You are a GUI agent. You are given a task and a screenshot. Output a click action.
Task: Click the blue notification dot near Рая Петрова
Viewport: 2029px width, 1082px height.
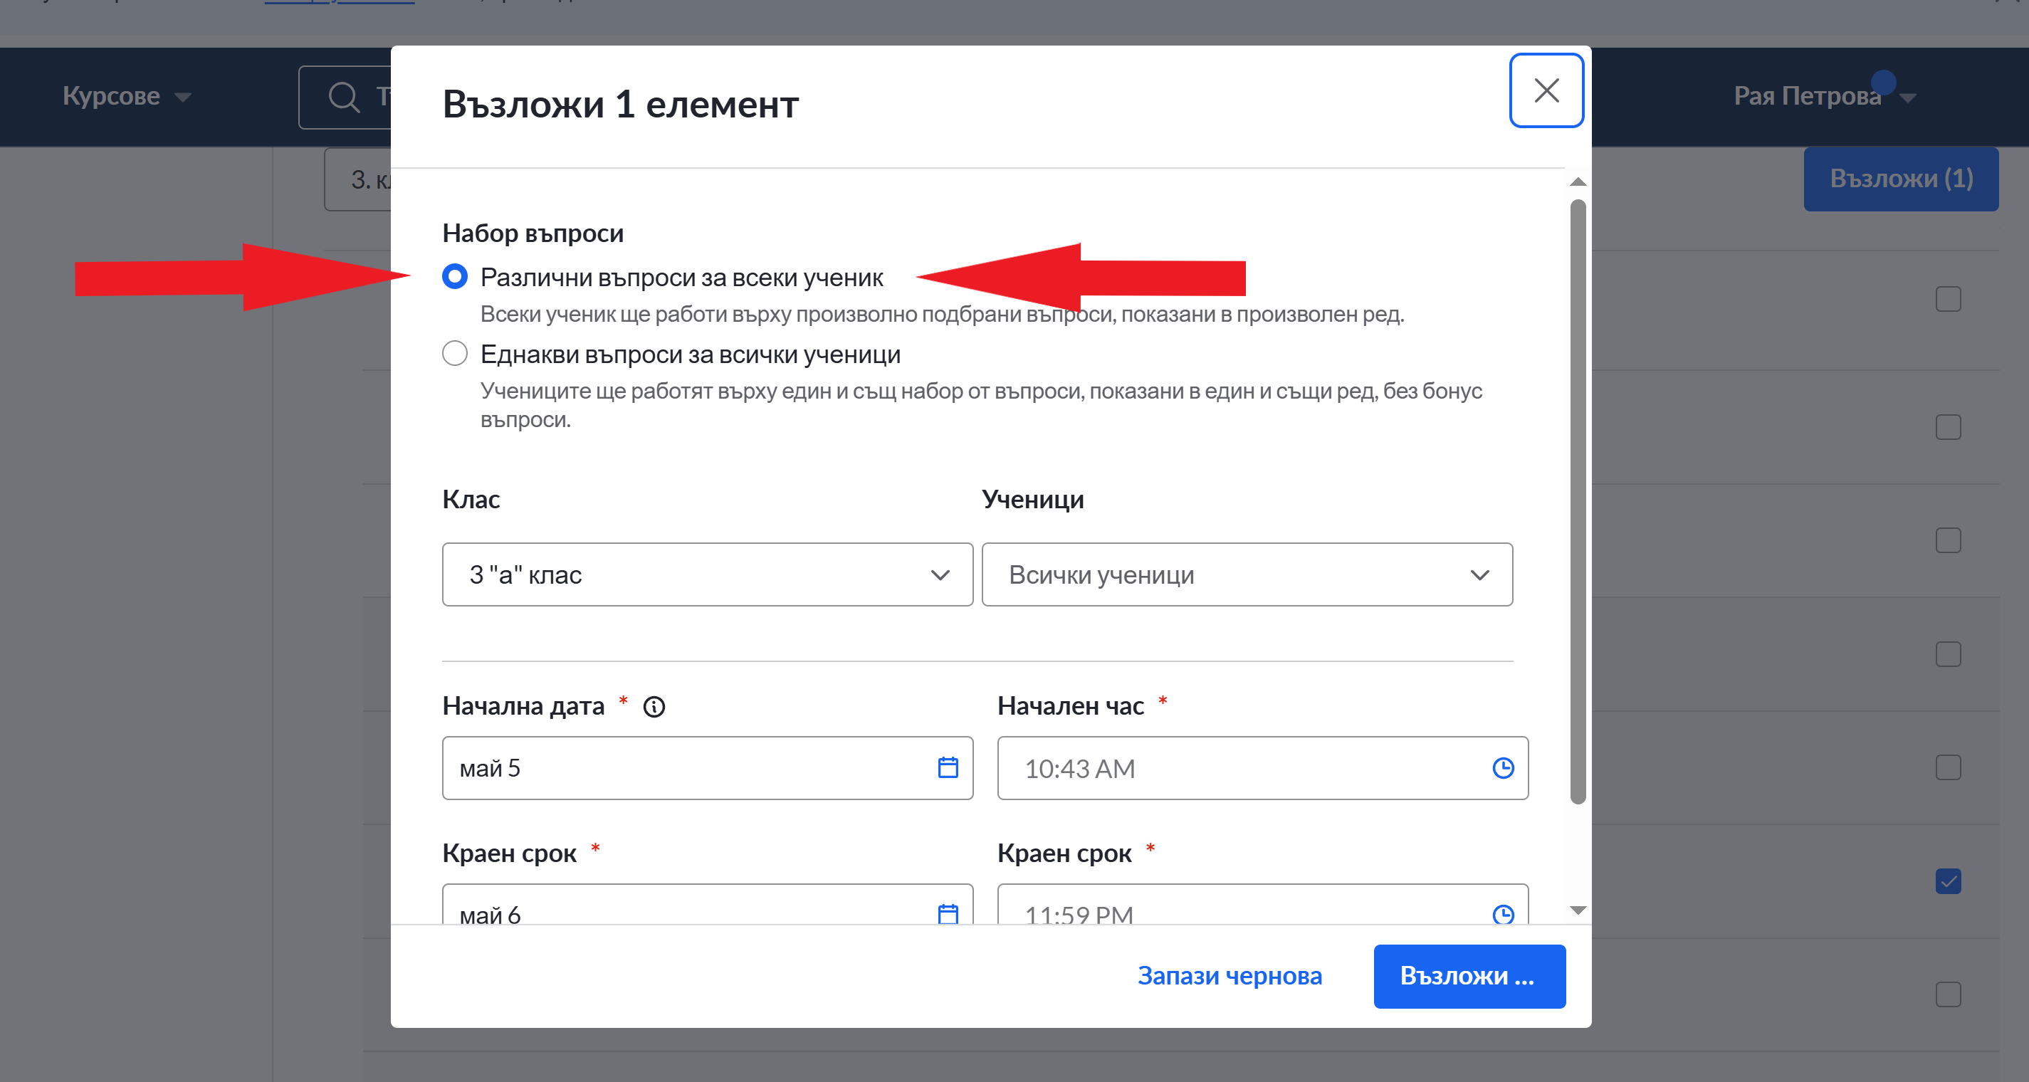click(1883, 82)
